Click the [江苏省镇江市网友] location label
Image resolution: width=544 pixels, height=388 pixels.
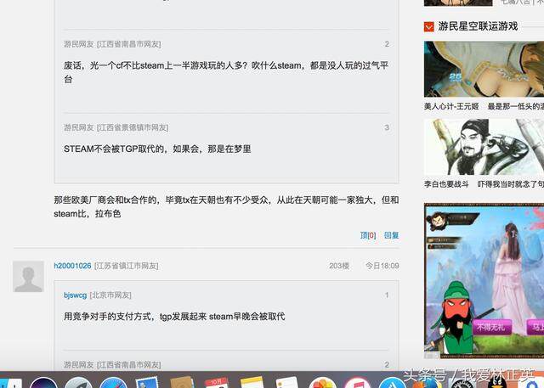[127, 266]
